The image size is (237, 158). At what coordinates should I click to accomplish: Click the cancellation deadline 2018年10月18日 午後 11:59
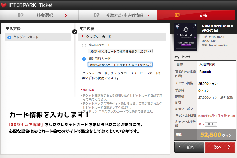pyautogui.click(x=216, y=116)
